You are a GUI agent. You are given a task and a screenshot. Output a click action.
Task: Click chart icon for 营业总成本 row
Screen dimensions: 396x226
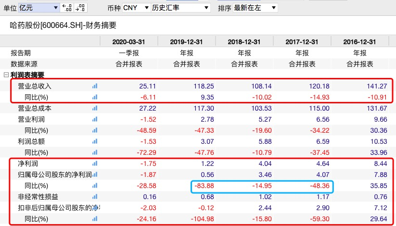(x=94, y=108)
